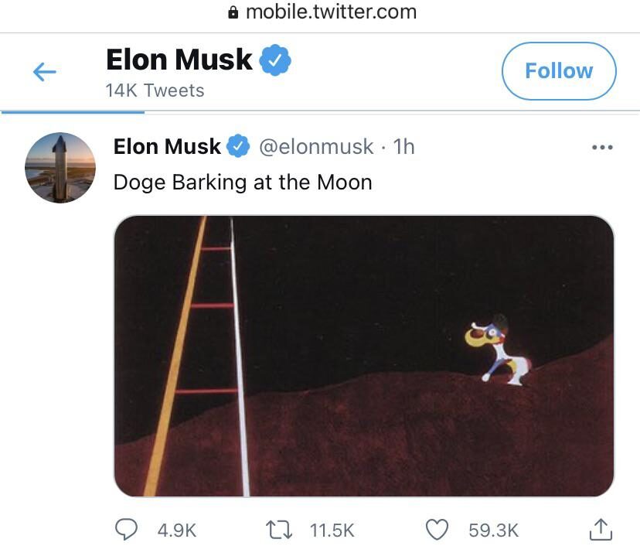Click the reply speech bubble icon
Screen dimensions: 640x546
pyautogui.click(x=126, y=529)
